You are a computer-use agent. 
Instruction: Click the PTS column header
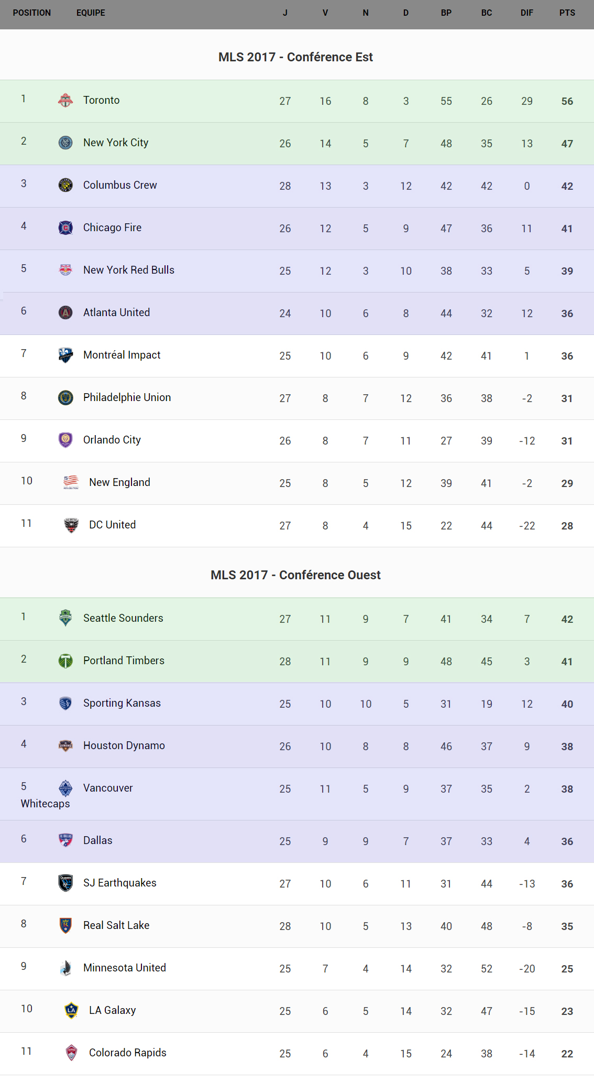pyautogui.click(x=567, y=13)
